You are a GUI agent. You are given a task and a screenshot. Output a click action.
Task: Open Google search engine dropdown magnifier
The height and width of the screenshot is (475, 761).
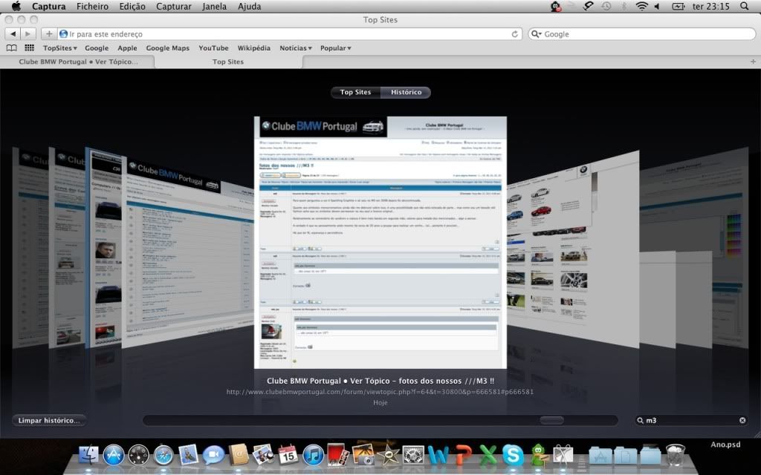point(536,34)
